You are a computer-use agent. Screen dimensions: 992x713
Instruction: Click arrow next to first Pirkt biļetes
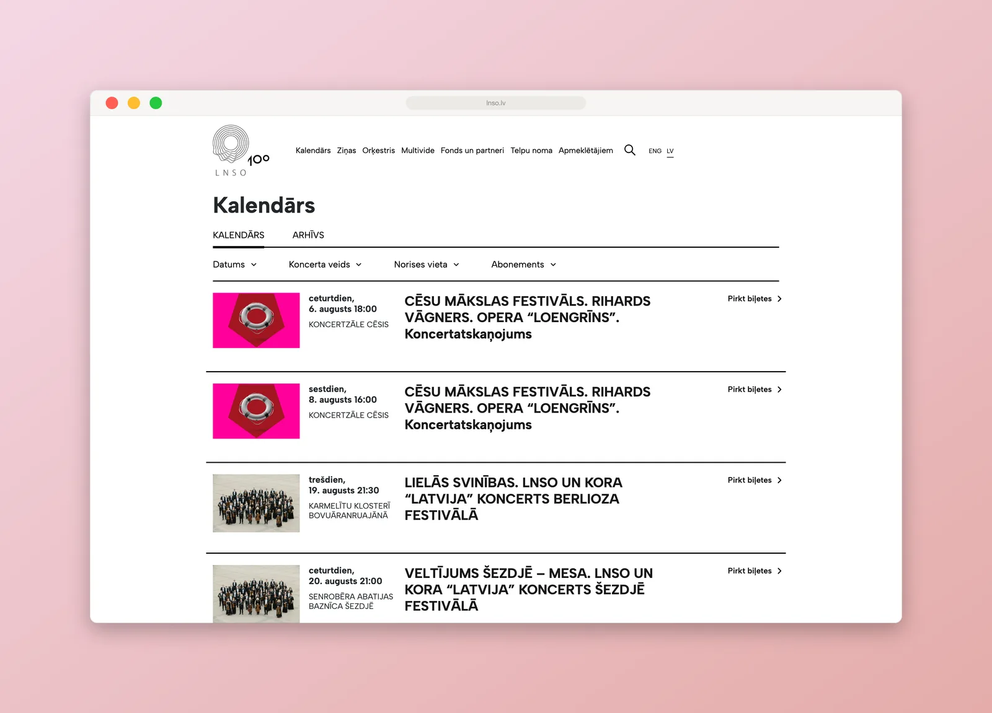coord(779,299)
